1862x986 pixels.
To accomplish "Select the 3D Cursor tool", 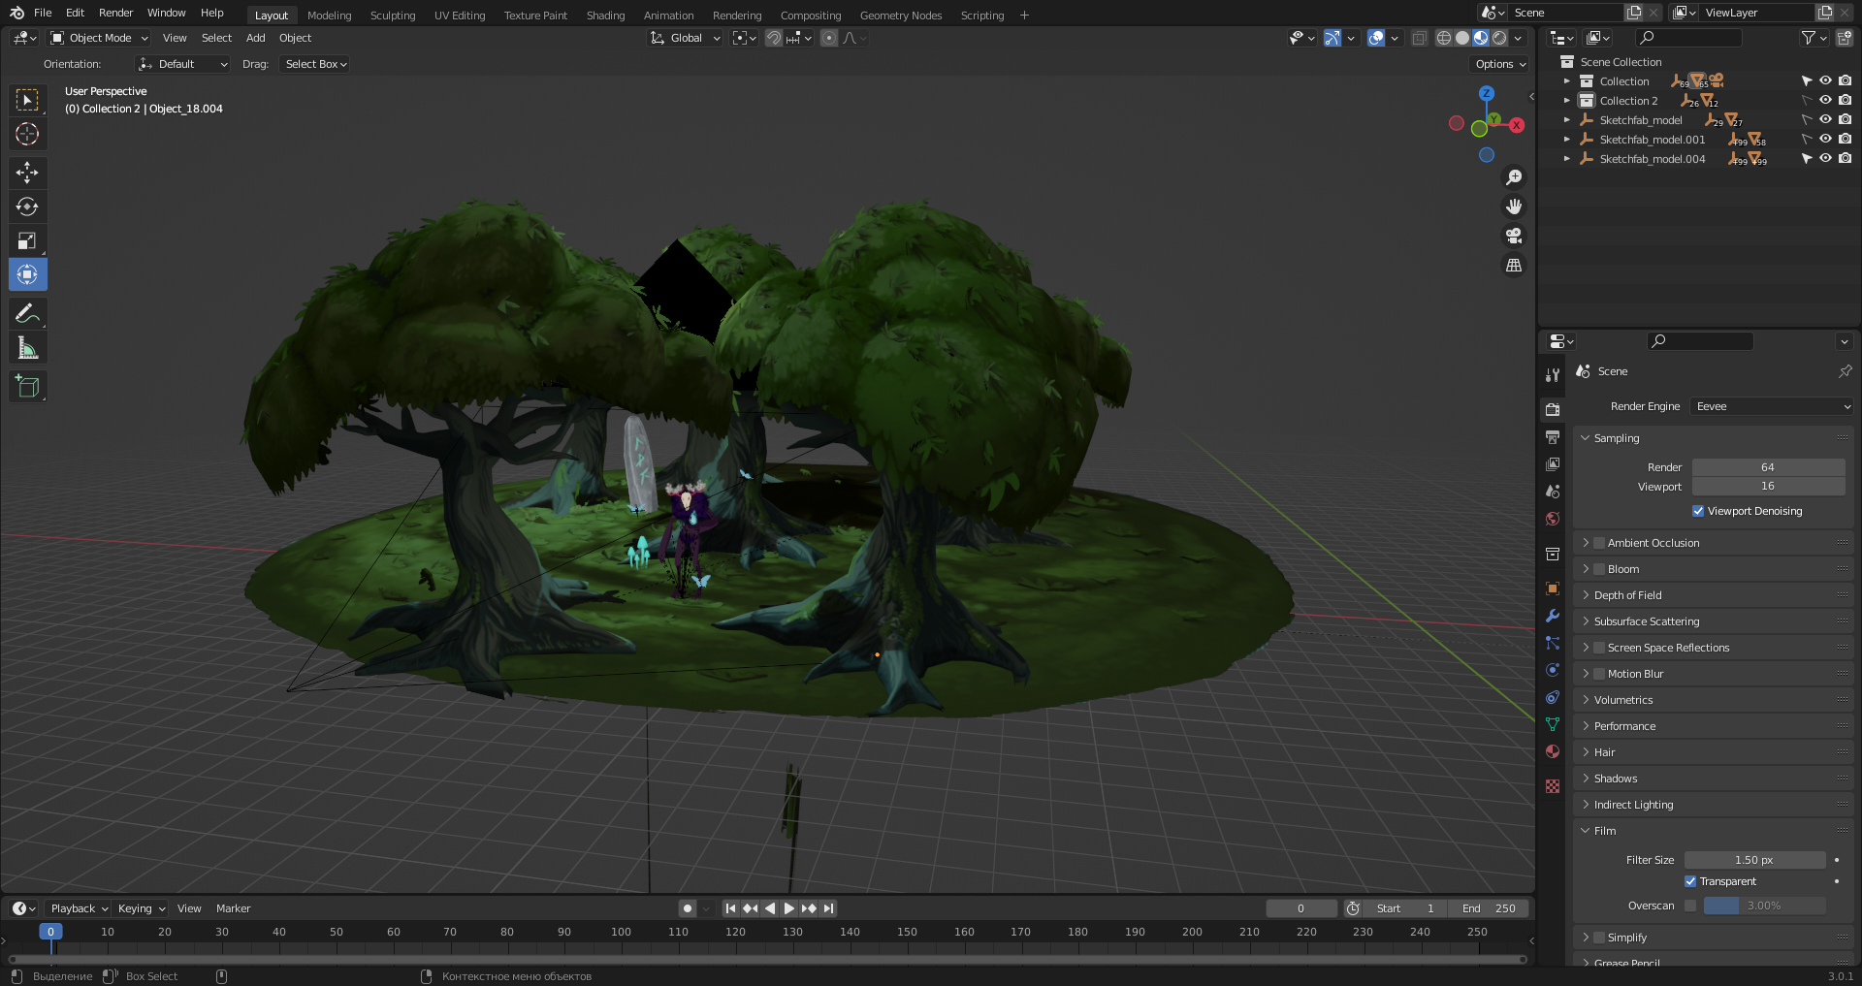I will pos(27,134).
